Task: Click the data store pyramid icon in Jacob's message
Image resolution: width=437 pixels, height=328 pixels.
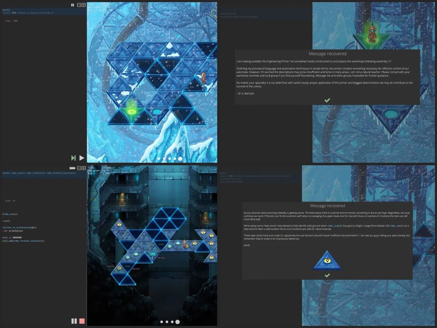Action: click(327, 261)
